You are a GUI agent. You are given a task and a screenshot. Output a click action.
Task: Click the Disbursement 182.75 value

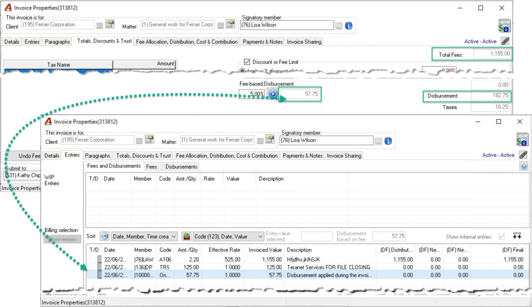tap(490, 96)
